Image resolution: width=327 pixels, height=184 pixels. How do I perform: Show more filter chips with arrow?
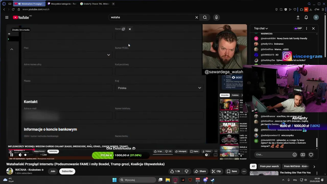314,167
